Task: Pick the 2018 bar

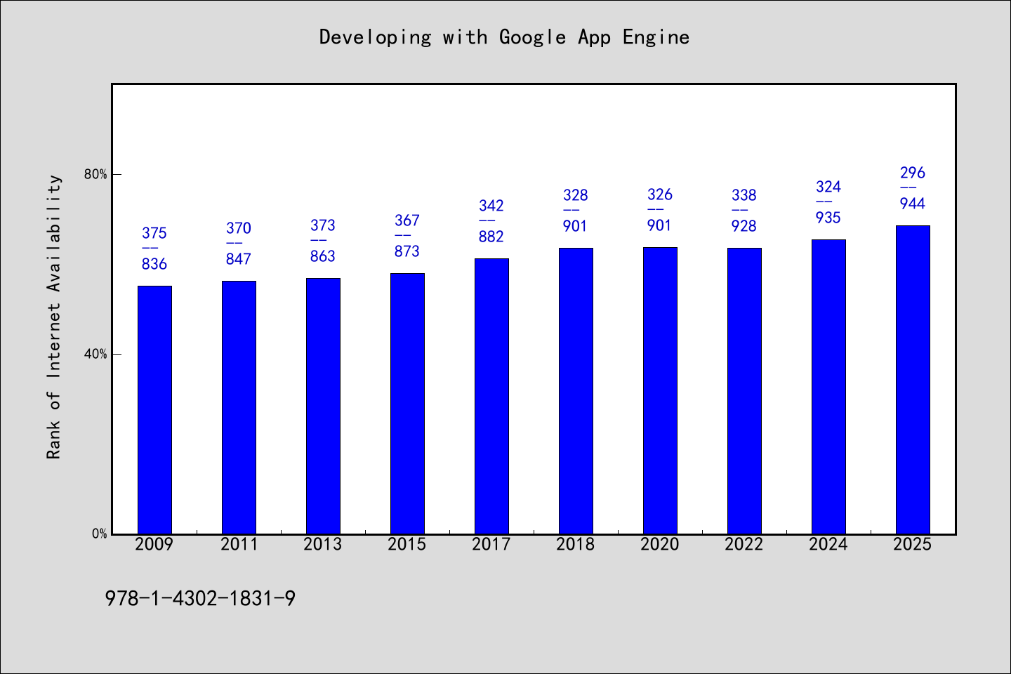Action: (x=576, y=391)
